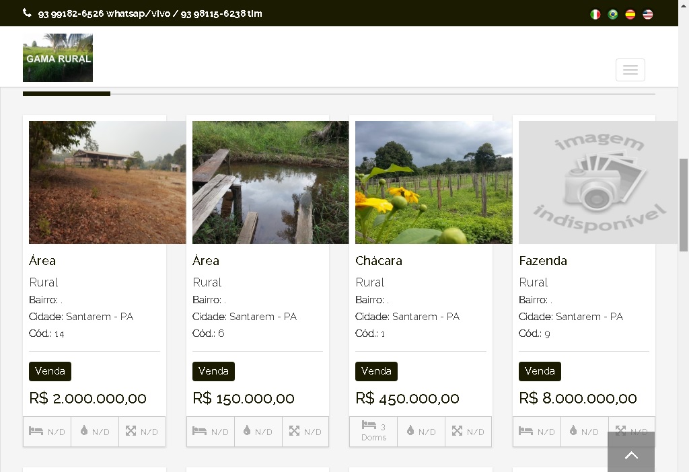Screen dimensions: 689x472
Task: Click the bed icon above 3 Dorms on Chácara card
Action: [x=369, y=424]
